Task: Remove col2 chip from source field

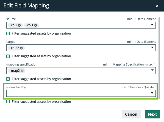Action: 19,25
